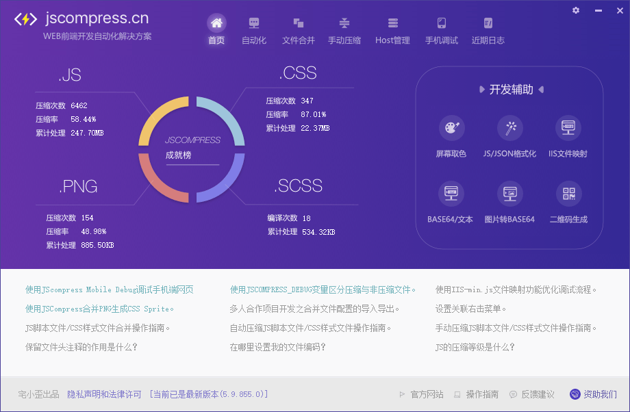Click the 操作指南 book icon
The height and width of the screenshot is (412, 630).
click(x=457, y=394)
